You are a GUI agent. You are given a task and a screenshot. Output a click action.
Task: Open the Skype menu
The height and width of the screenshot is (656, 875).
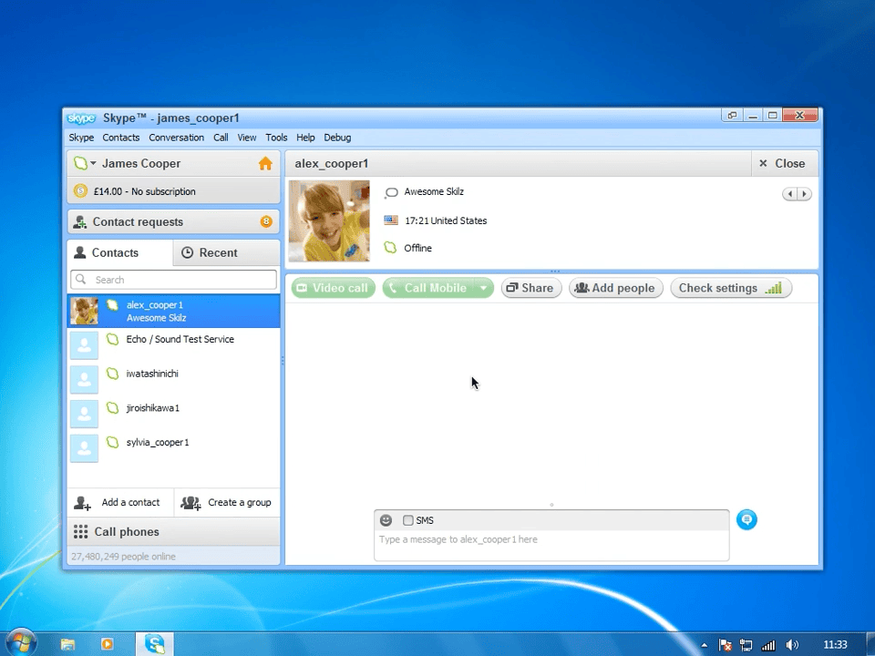coord(81,138)
